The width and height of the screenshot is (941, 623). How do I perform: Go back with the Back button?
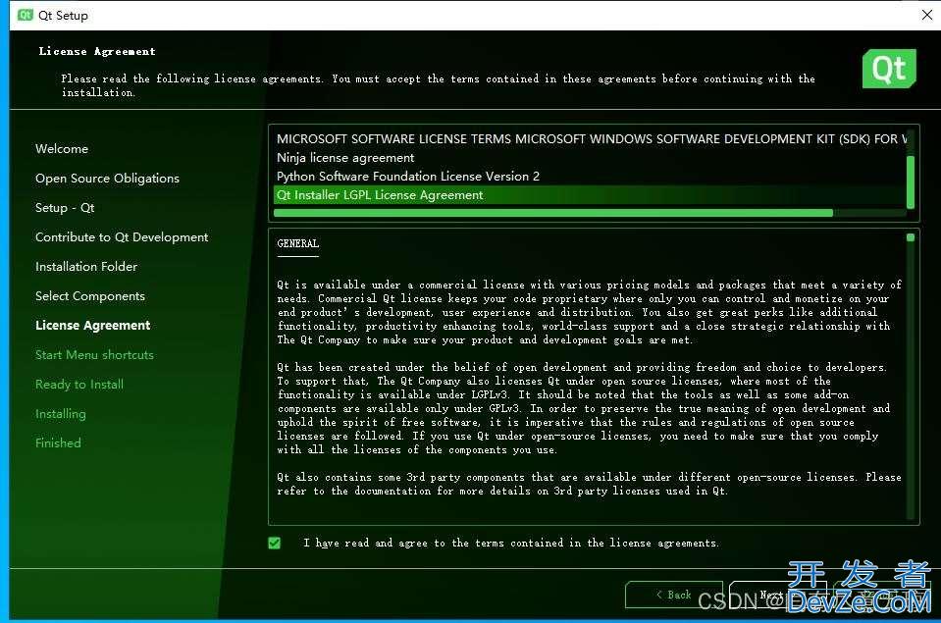click(673, 595)
